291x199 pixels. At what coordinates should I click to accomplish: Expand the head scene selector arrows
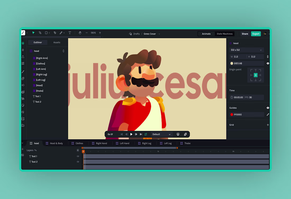(63, 51)
